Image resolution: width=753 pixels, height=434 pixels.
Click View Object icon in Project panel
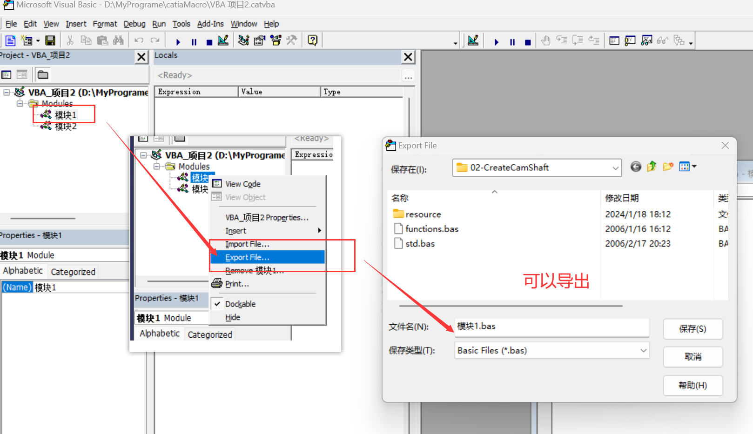[x=22, y=74]
